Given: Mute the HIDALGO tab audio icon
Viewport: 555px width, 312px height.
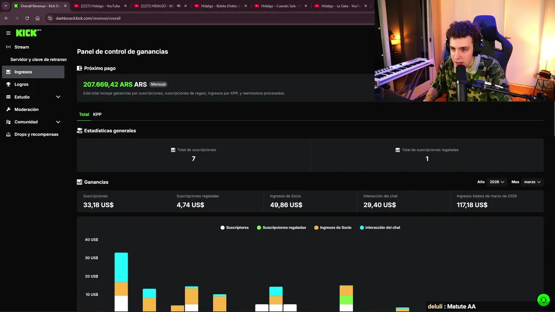Looking at the screenshot, I should point(179,6).
